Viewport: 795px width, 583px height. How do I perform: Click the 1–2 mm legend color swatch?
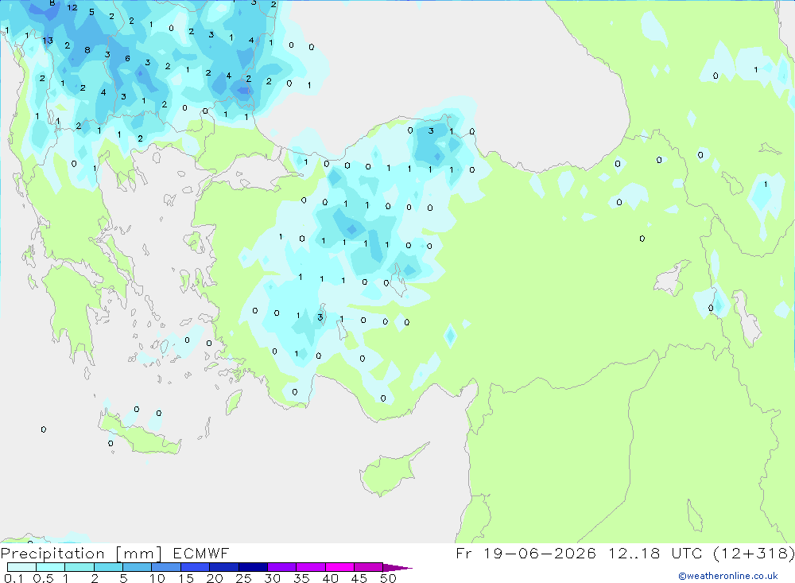point(79,567)
